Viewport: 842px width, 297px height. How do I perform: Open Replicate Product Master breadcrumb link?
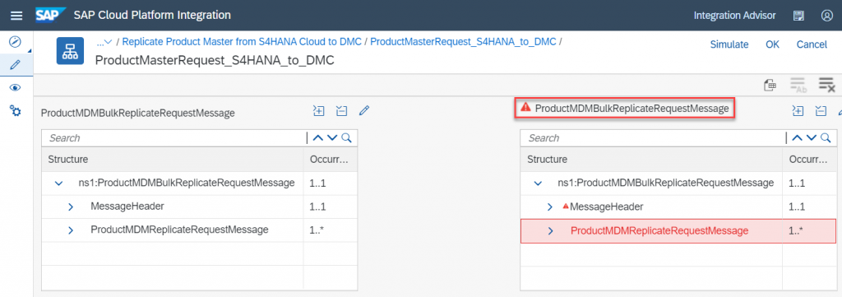pos(243,41)
